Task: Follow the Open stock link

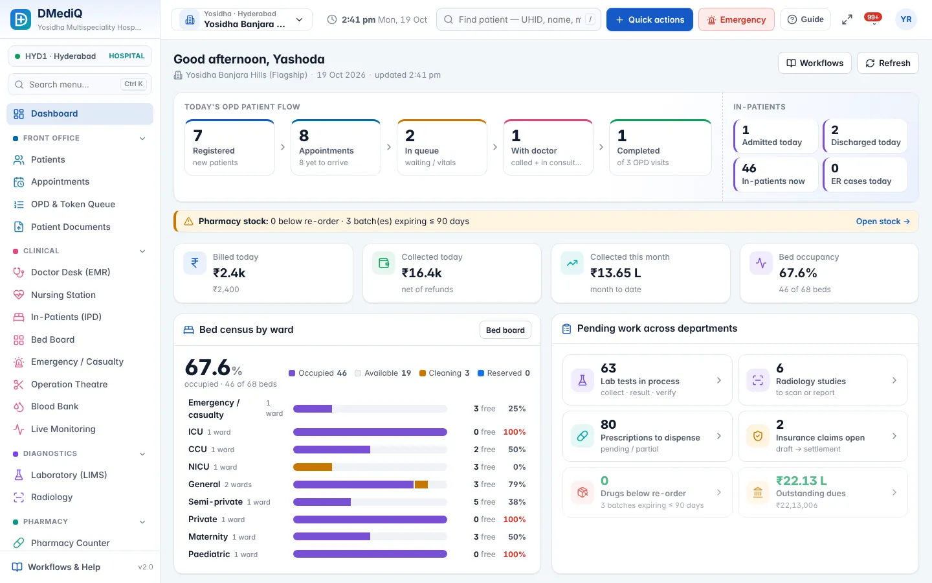Action: [x=883, y=222]
